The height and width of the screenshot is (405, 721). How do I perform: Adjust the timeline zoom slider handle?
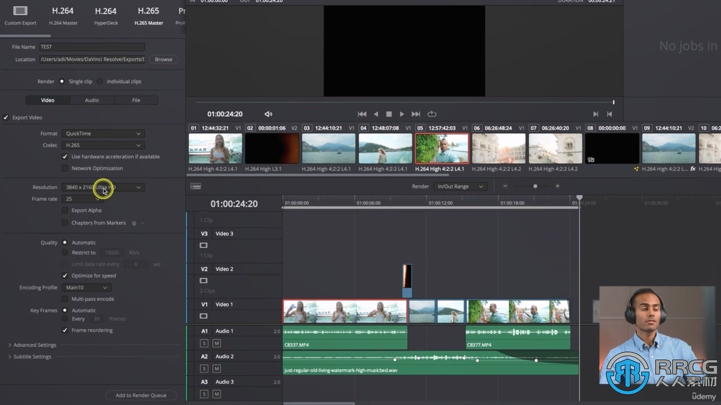535,186
